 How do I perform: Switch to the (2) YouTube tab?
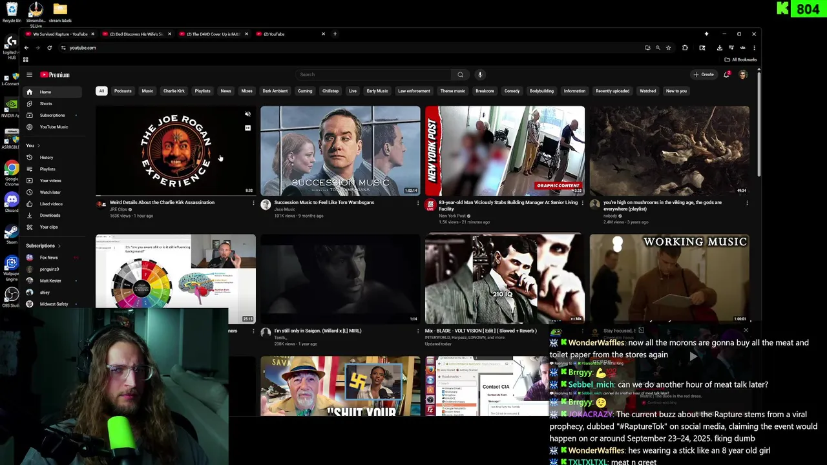290,34
